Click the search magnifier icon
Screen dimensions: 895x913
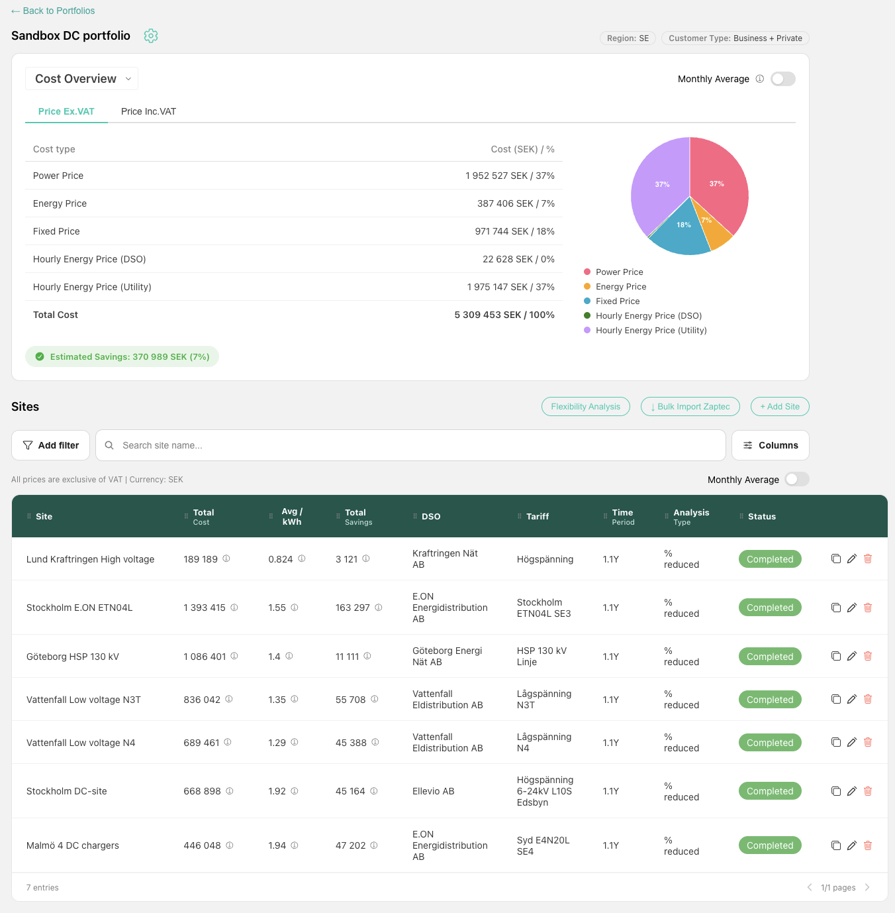pyautogui.click(x=109, y=445)
